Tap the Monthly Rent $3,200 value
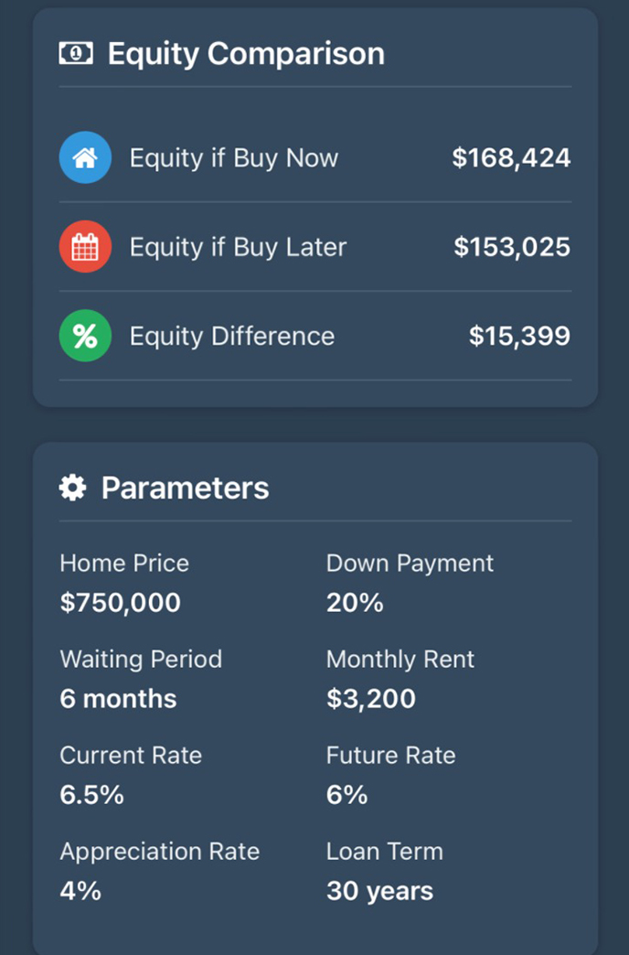 pyautogui.click(x=371, y=699)
